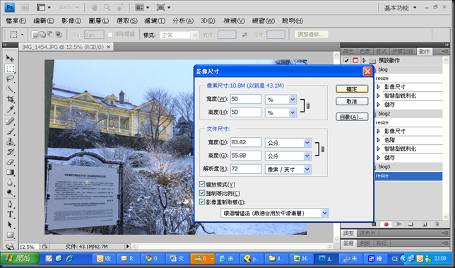455x268 pixels.
Task: Click the Photoshop Ps application icon
Action: [10, 7]
